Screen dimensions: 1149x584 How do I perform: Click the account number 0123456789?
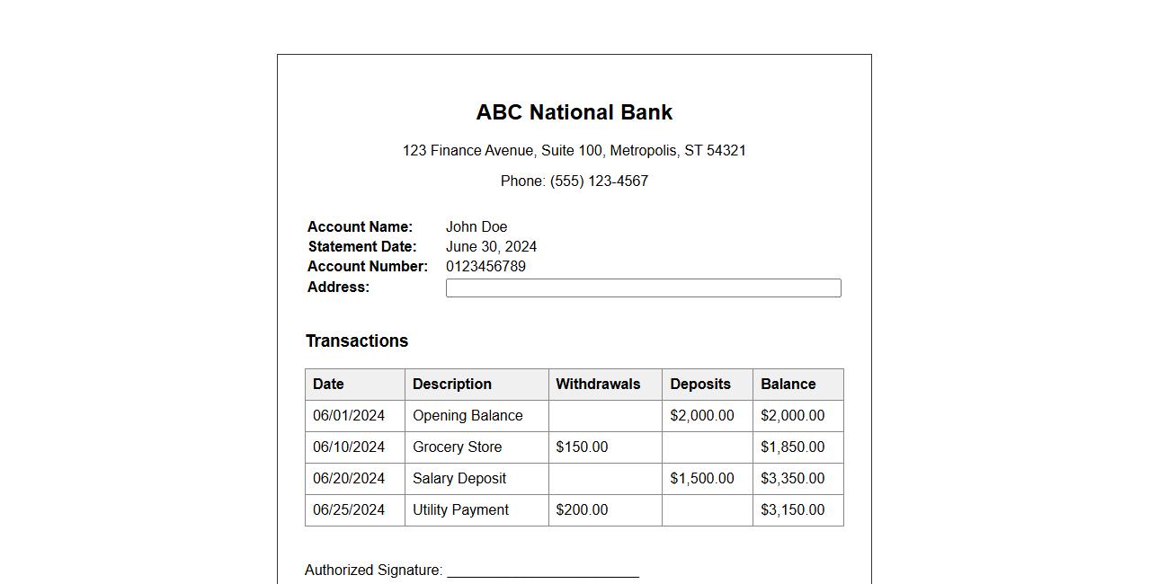click(485, 266)
